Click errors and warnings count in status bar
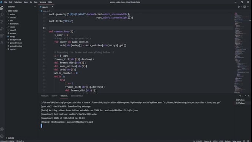This screenshot has width=252, height=142. pos(20,141)
